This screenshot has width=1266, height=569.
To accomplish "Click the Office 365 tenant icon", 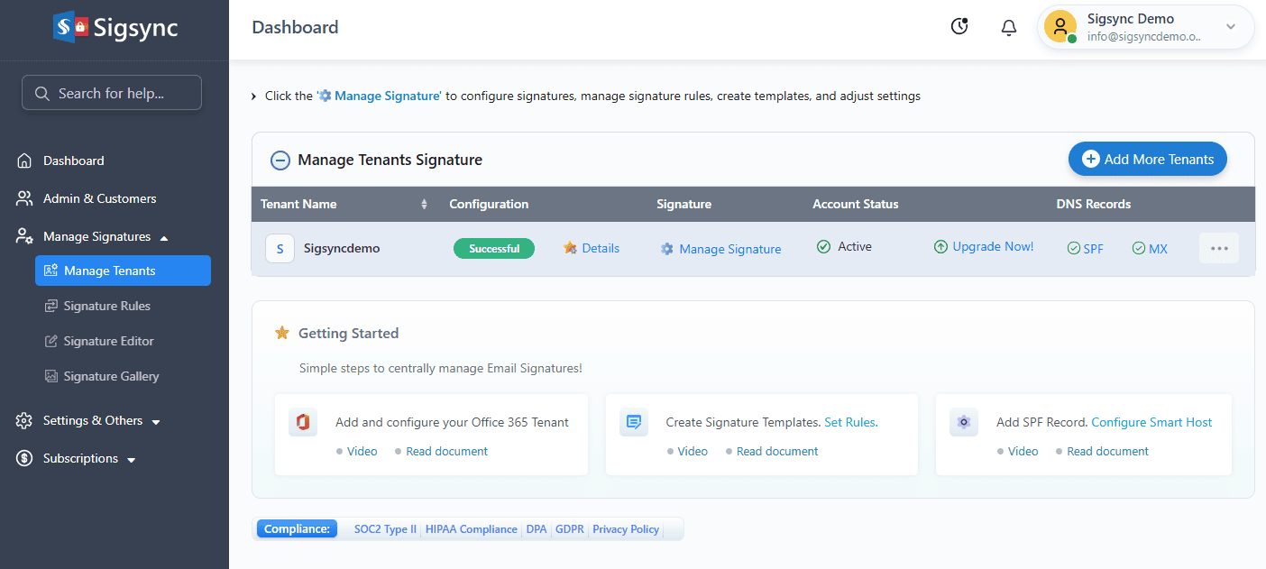I will click(x=303, y=422).
